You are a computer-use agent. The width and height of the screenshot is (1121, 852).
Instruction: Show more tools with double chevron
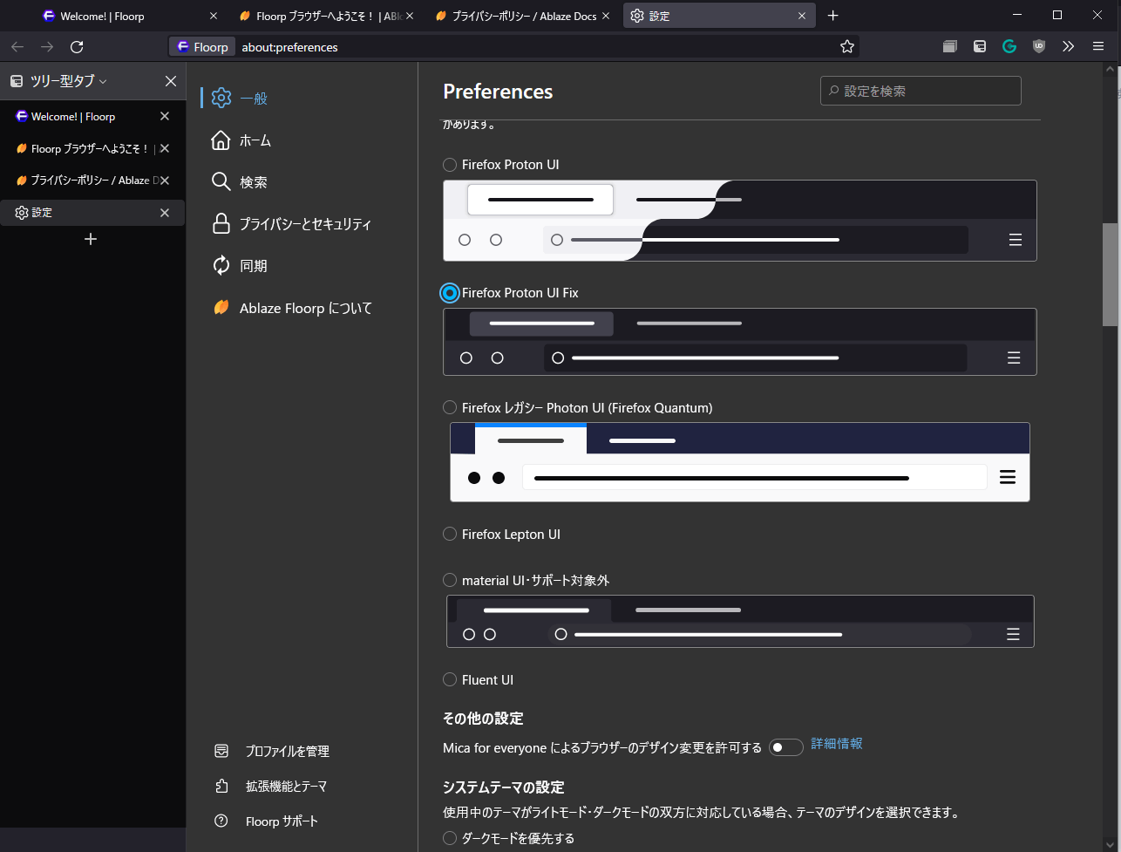1068,47
